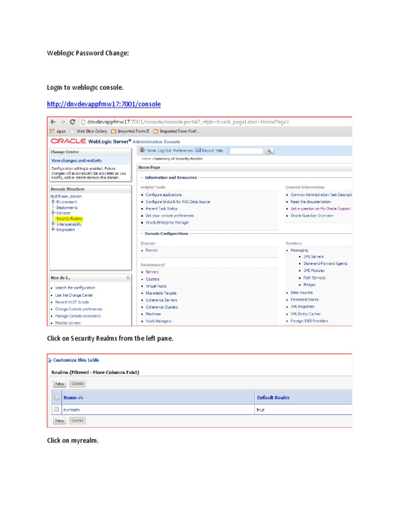Expand the Diagnostics tree node

53,229
